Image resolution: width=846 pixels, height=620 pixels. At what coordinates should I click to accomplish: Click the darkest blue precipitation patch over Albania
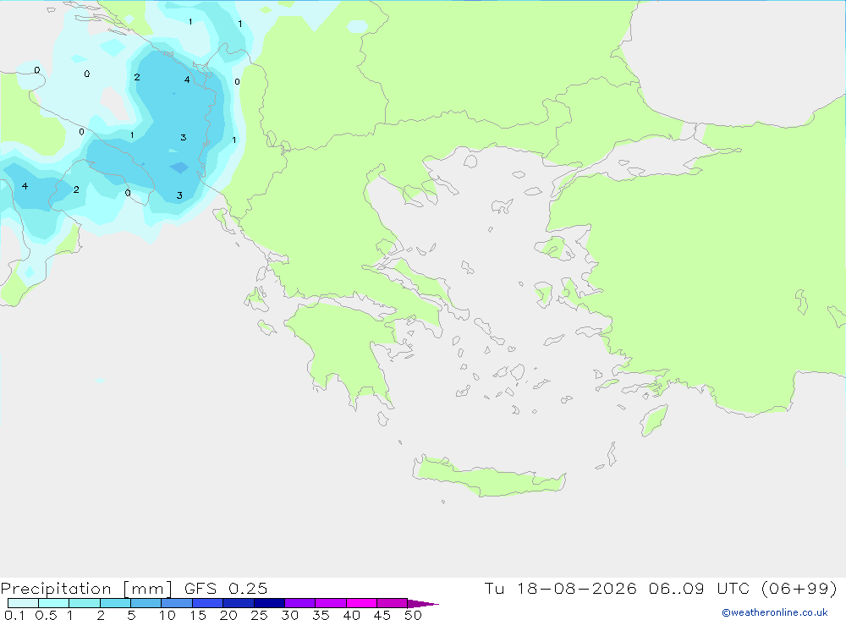tap(179, 167)
